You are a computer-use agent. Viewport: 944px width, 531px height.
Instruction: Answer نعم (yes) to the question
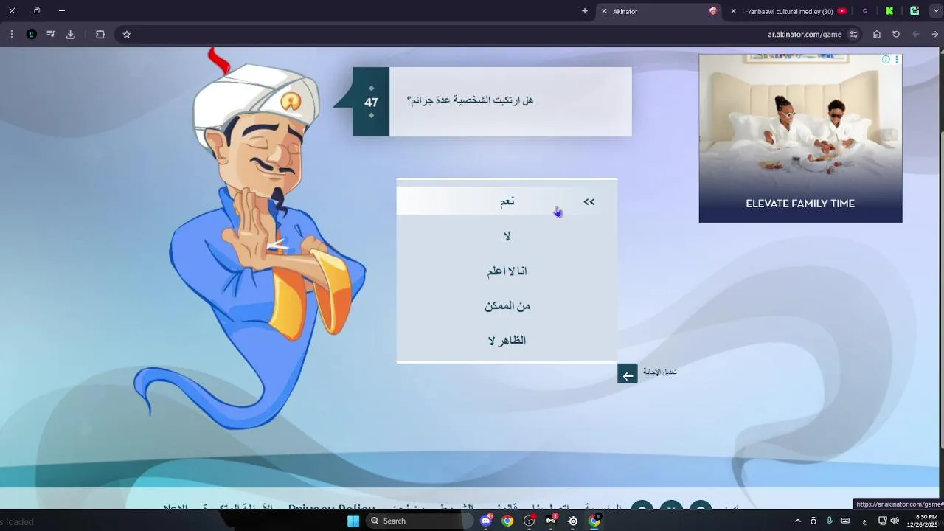pos(507,201)
